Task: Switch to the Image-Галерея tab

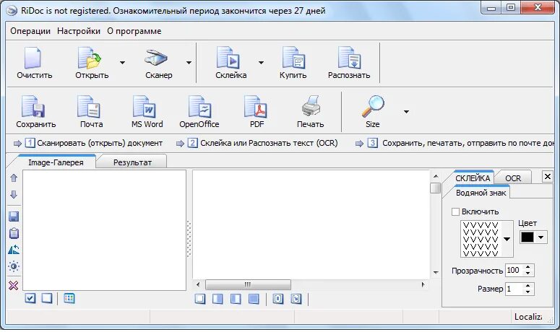Action: 56,162
